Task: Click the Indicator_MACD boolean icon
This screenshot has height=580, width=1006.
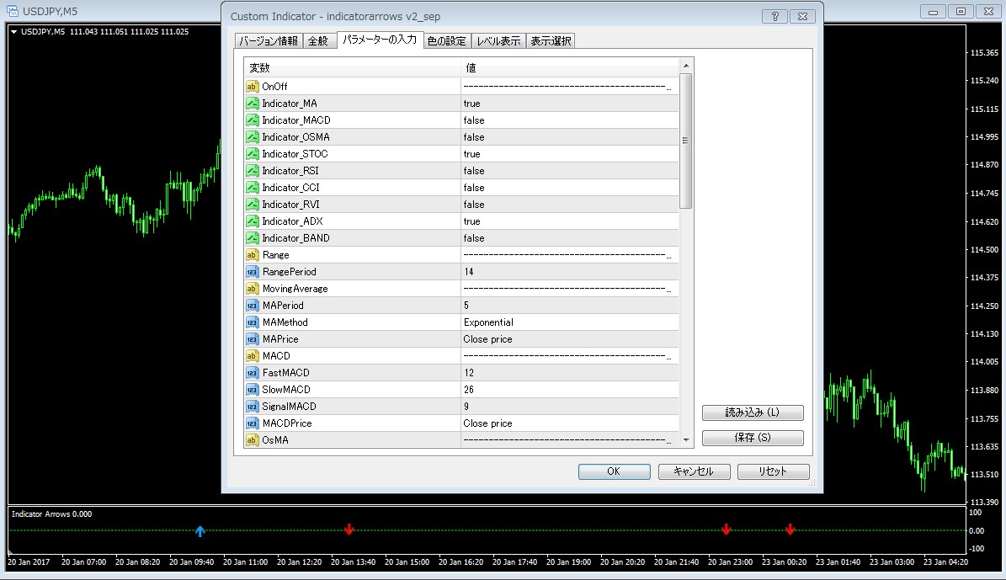Action: click(253, 120)
